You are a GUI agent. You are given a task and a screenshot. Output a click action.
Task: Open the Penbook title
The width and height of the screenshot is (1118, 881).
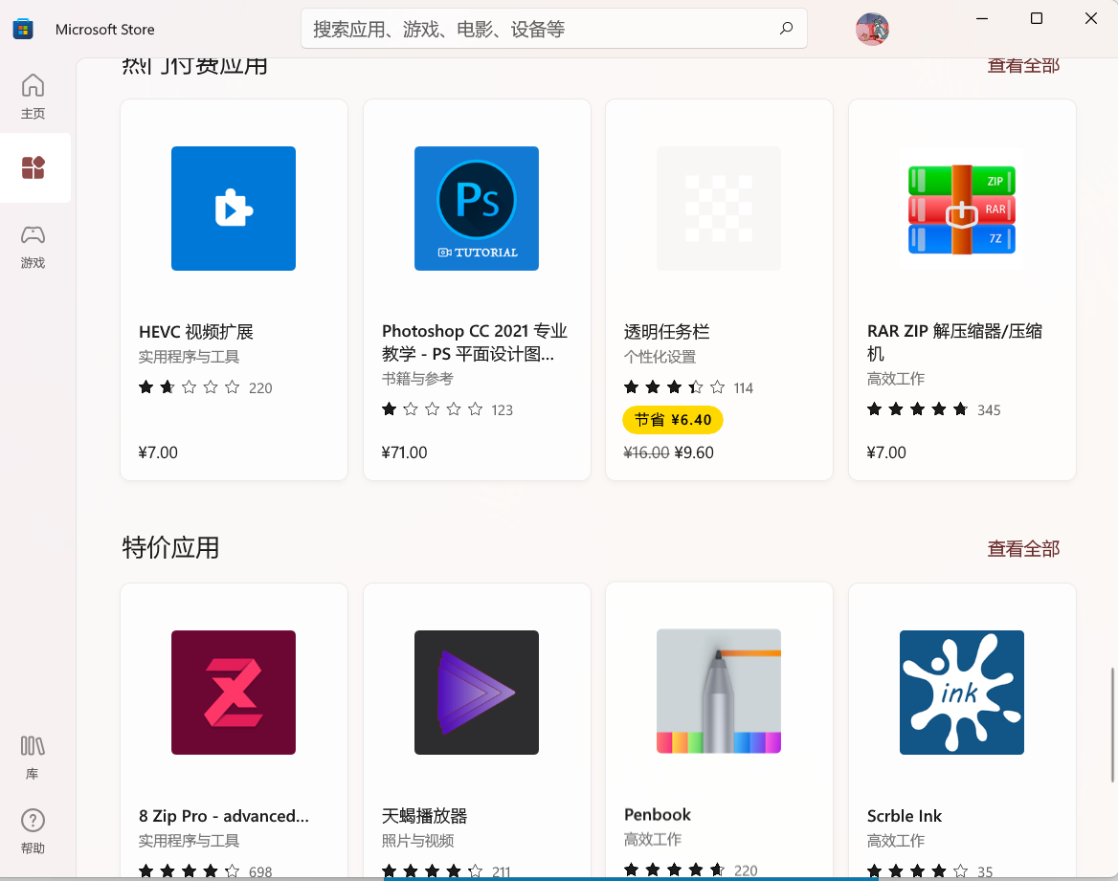point(658,814)
